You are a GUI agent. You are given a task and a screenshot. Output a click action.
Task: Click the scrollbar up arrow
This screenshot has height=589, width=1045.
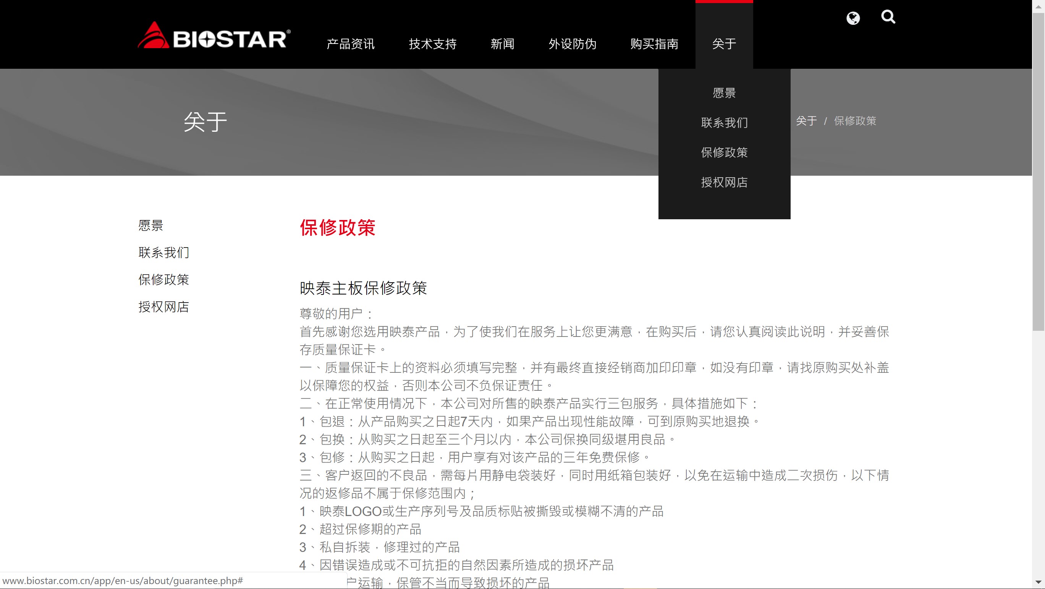coord(1039,6)
